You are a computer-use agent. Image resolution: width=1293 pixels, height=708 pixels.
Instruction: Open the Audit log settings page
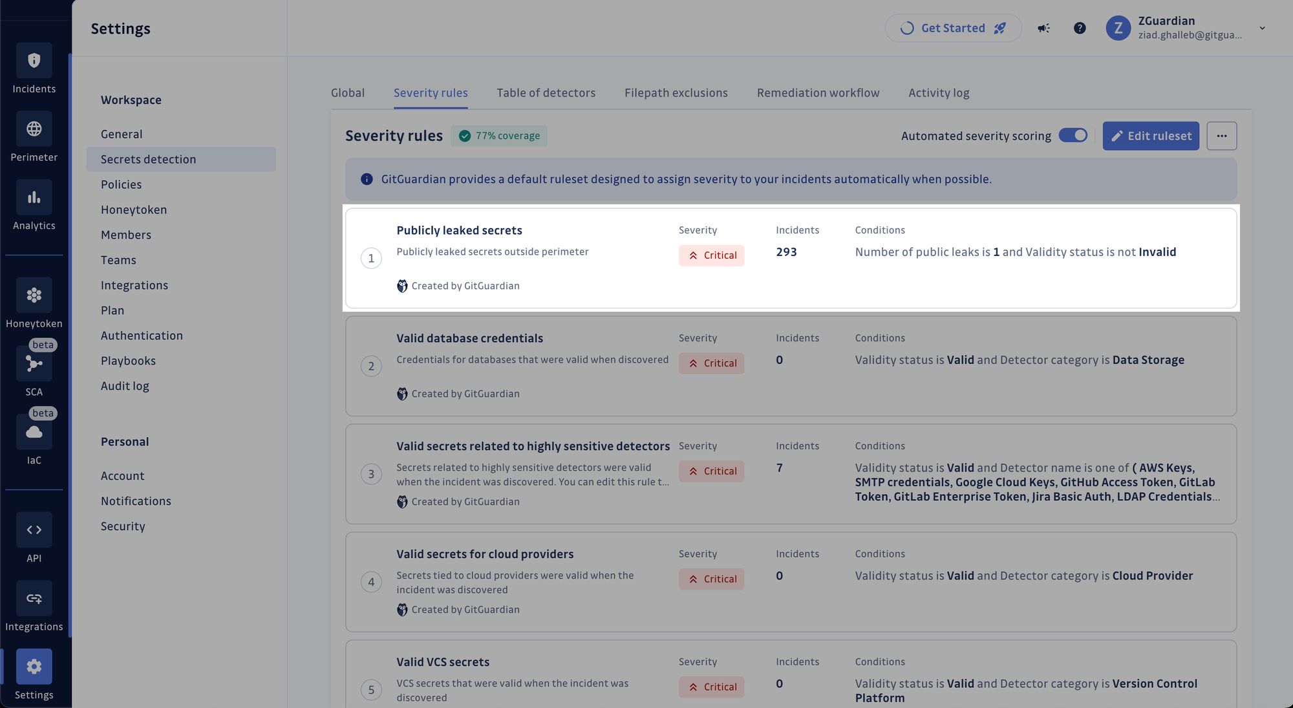pos(125,385)
